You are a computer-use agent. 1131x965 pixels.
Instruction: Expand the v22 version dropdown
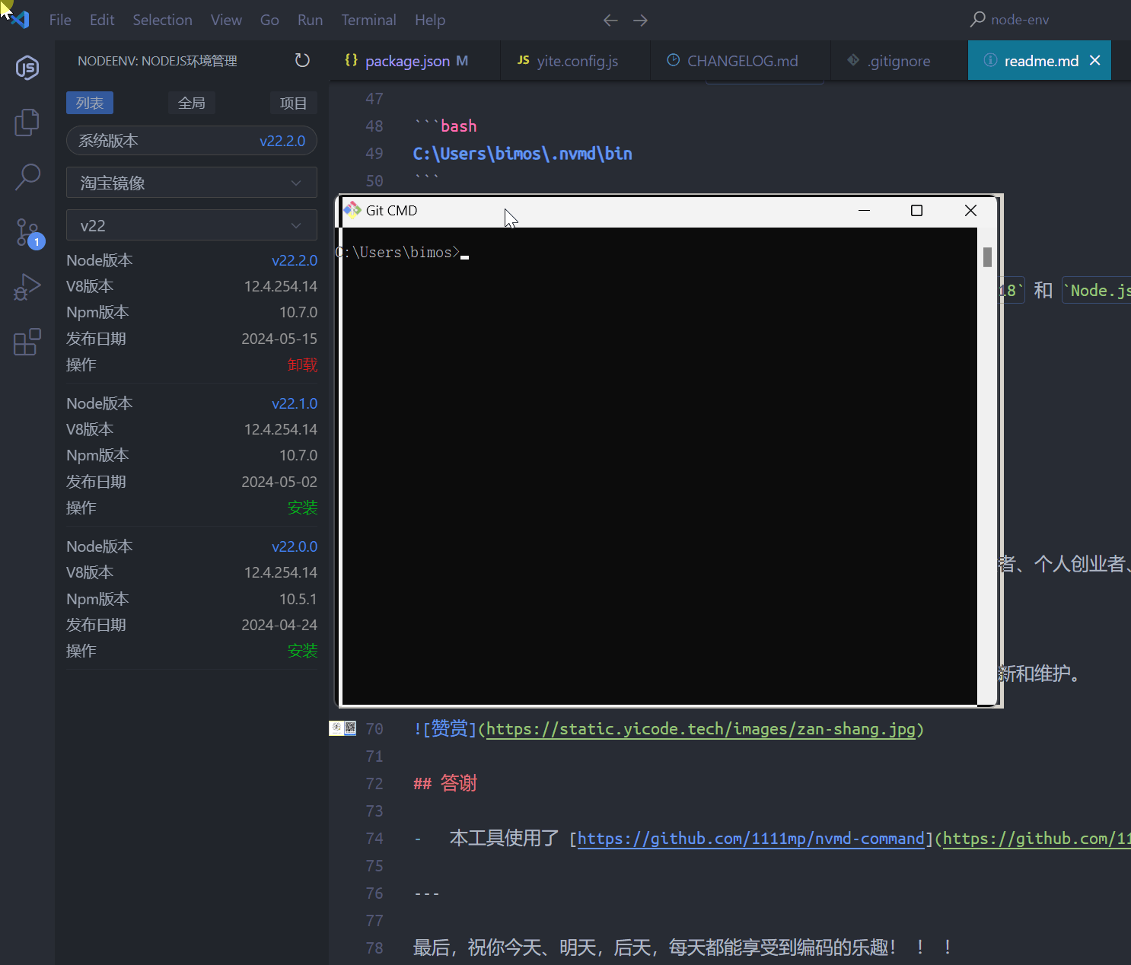(192, 225)
